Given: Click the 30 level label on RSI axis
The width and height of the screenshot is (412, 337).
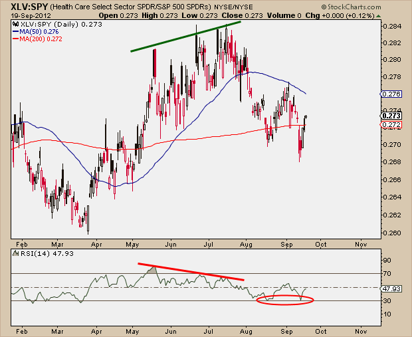Looking at the screenshot, I should coord(387,300).
